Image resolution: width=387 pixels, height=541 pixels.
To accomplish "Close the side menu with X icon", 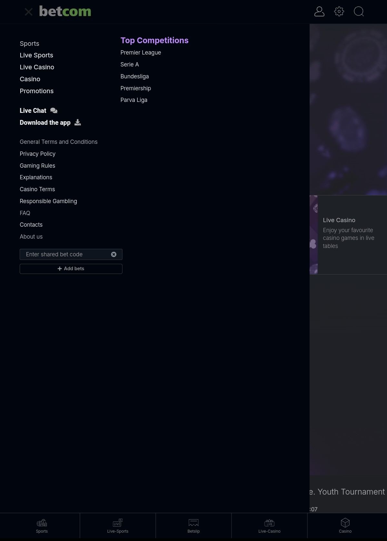I will point(28,12).
